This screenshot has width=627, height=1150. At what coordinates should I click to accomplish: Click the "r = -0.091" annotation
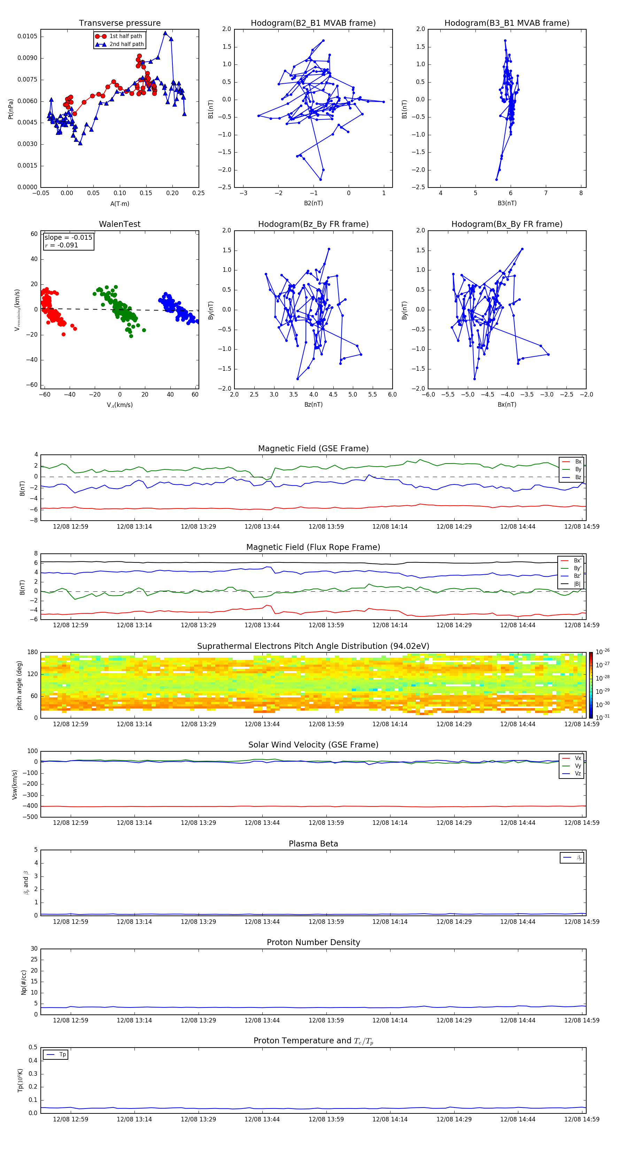(62, 245)
